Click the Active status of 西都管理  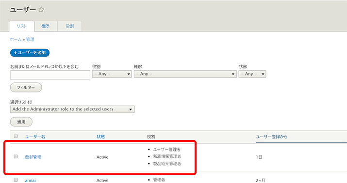click(102, 157)
